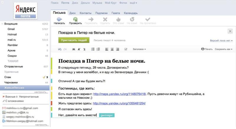This screenshot has height=129, width=236.
Task: Undo last edit in editor toolbar
Action: 60,49
